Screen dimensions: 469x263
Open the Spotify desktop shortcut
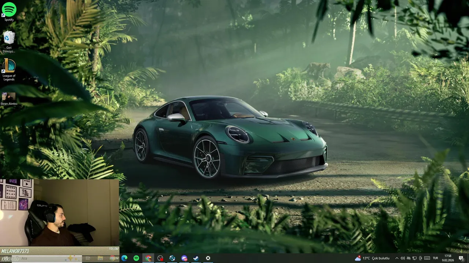(9, 11)
